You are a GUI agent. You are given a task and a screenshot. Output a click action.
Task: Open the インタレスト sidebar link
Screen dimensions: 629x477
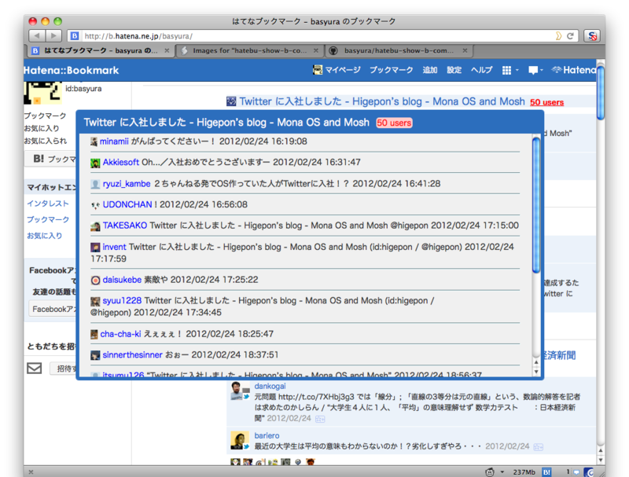coord(48,204)
